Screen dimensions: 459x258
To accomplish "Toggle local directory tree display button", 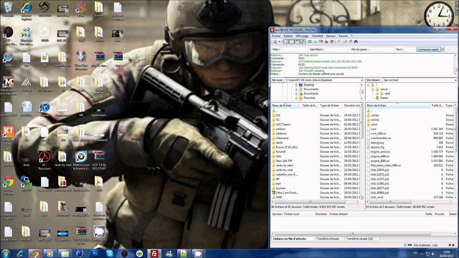I will click(292, 42).
